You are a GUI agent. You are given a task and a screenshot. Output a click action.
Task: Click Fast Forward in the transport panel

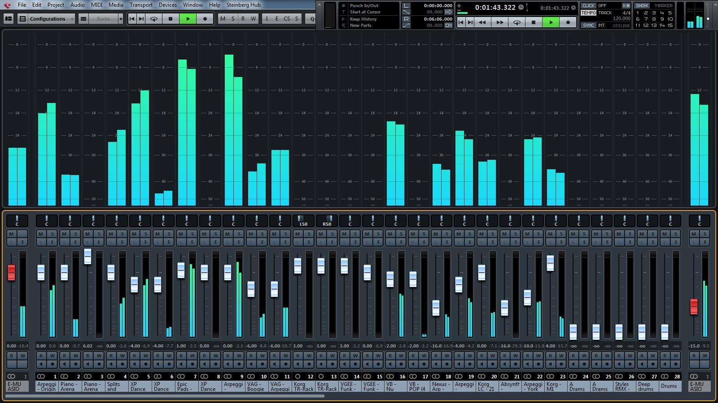click(x=499, y=22)
